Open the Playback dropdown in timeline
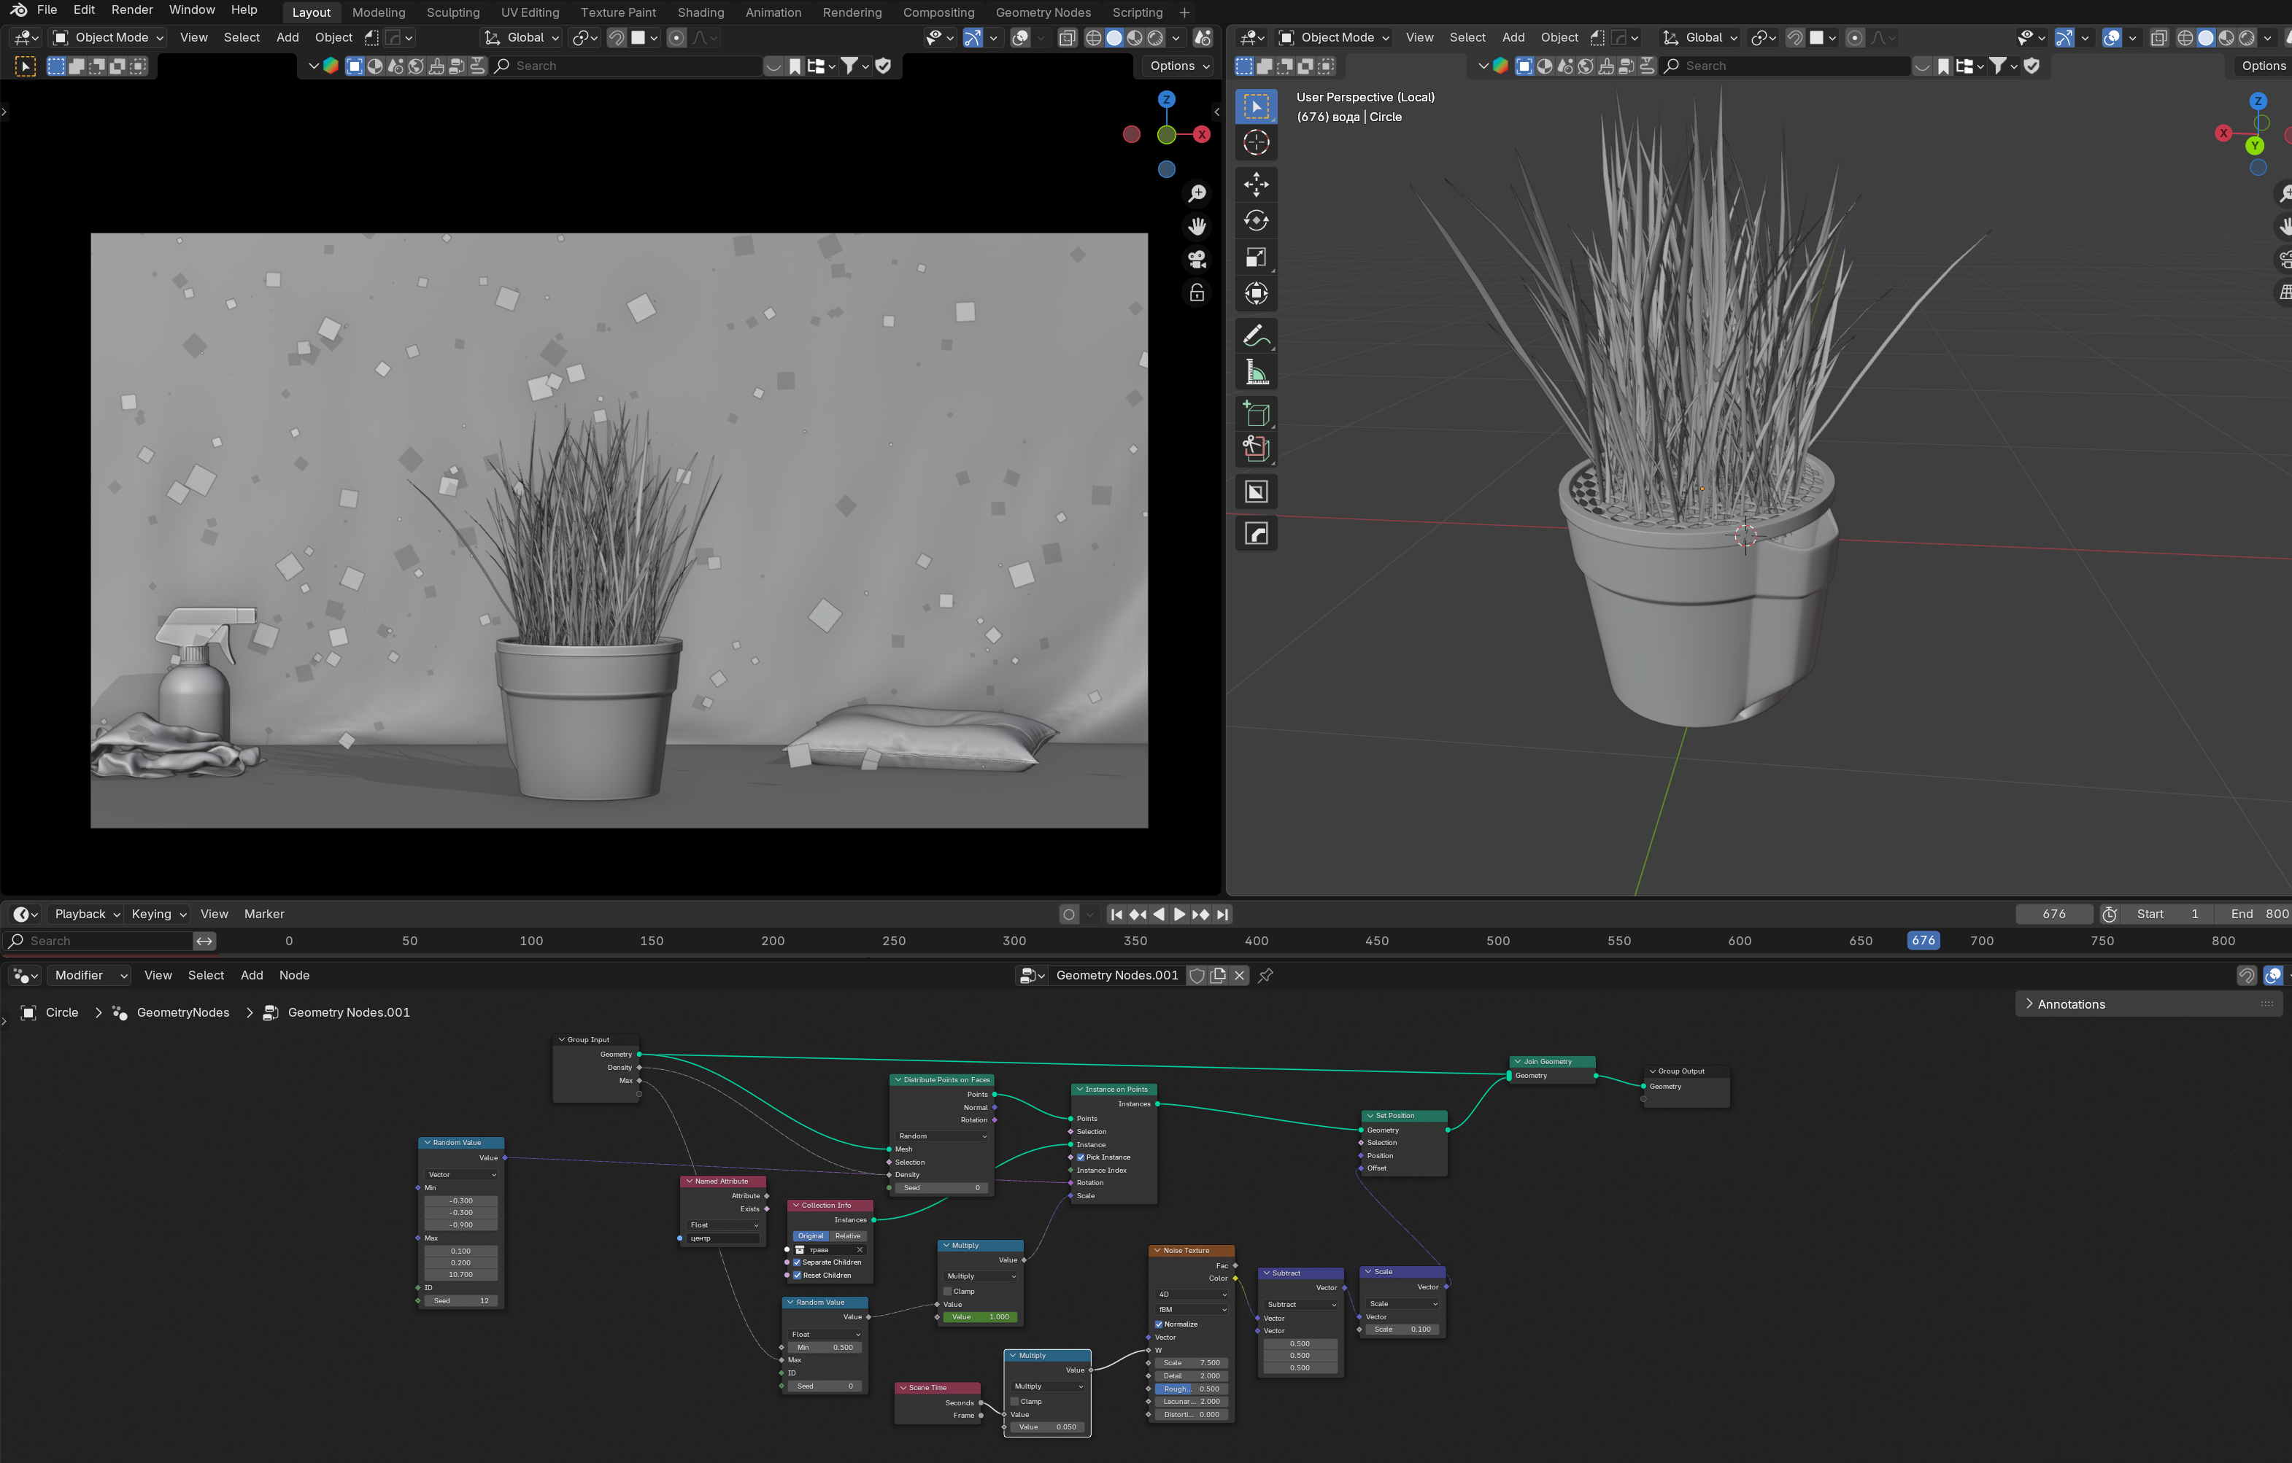 (87, 914)
